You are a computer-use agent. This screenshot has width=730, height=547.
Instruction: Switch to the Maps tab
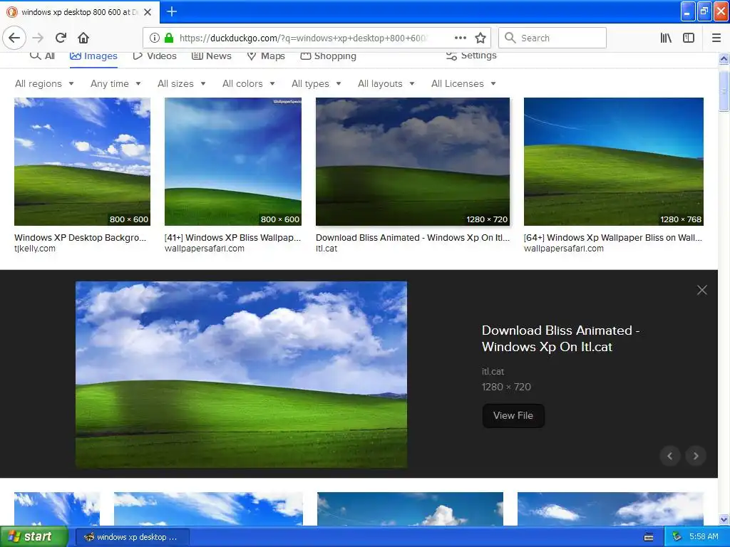pos(266,56)
